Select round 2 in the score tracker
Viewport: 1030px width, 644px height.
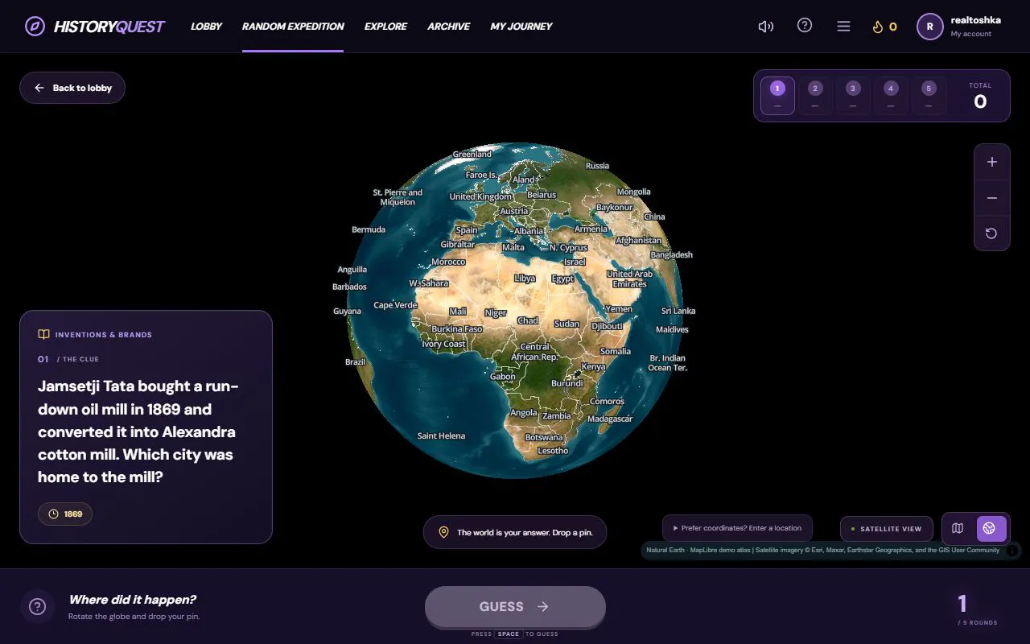tap(815, 96)
